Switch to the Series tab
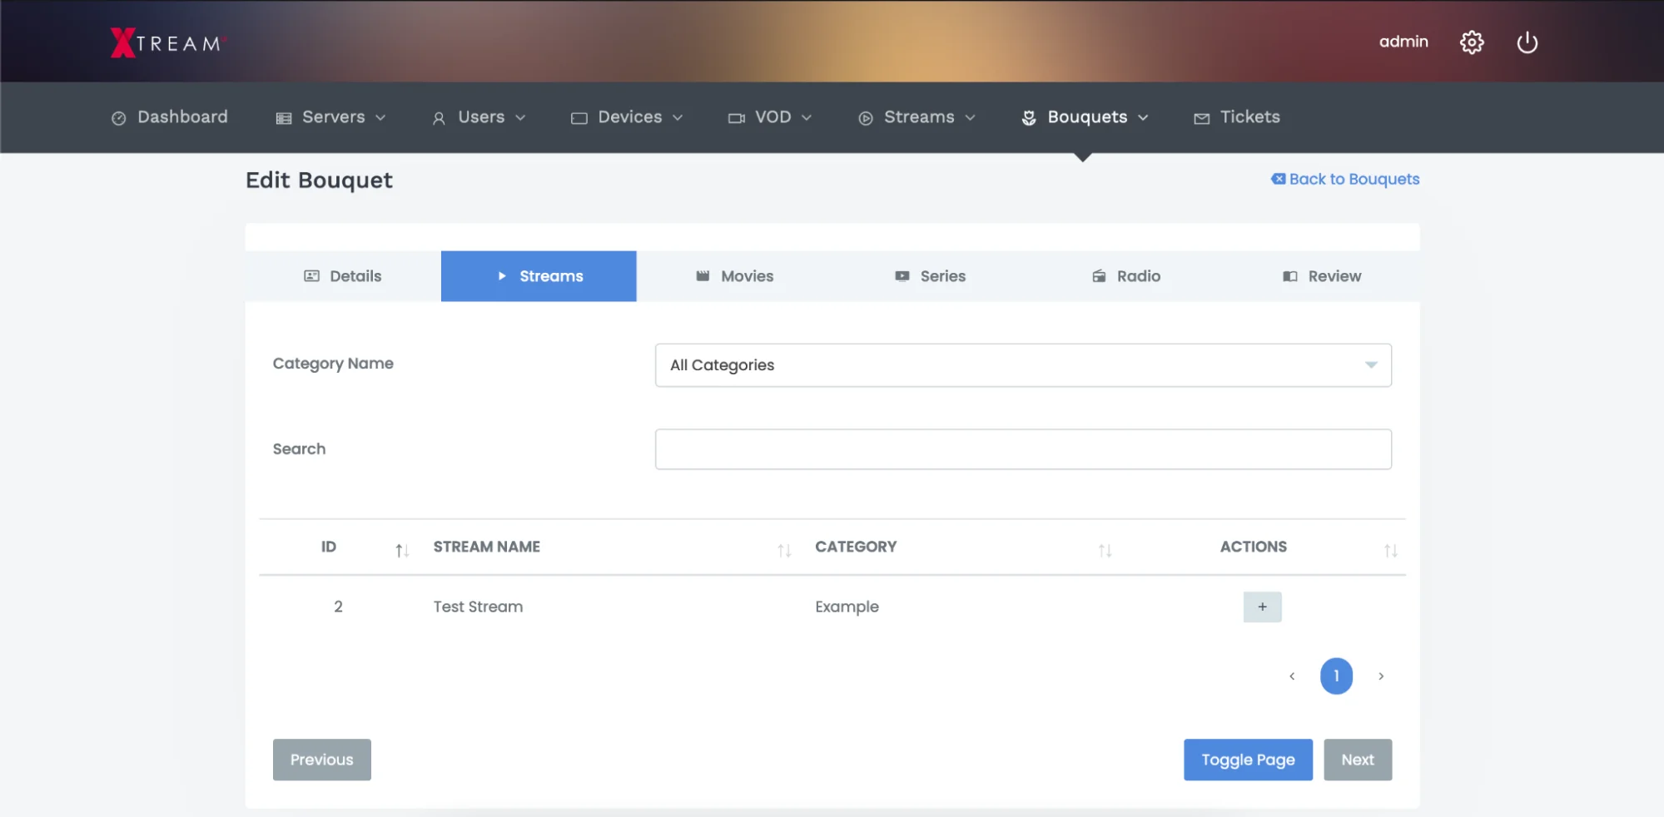 (x=930, y=276)
